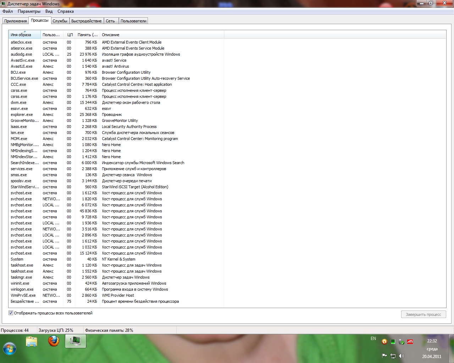Select the taskmgr.exe process
Viewport: 454px width, 363px height.
[x=116, y=277]
